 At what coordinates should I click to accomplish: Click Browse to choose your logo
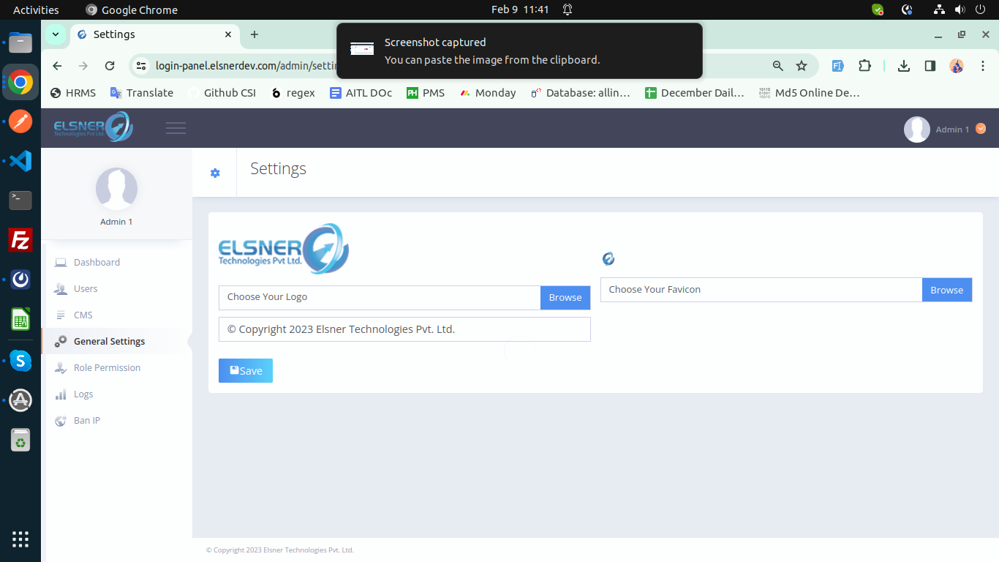(x=565, y=297)
